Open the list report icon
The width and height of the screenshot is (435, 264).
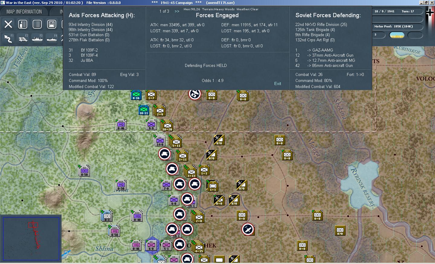coord(37,24)
